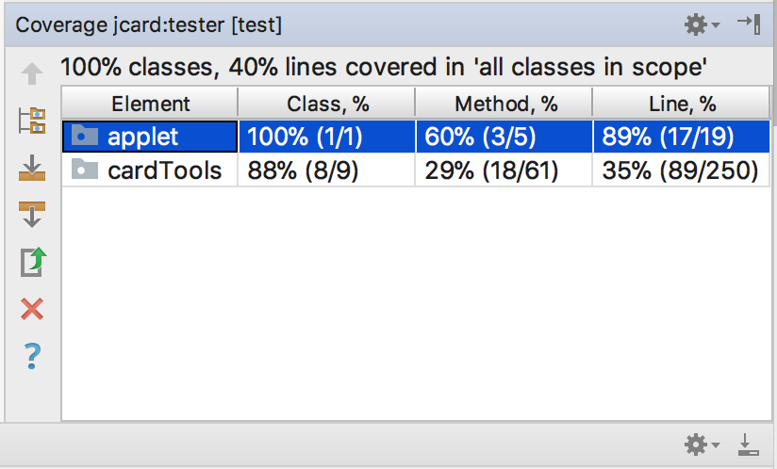777x469 pixels.
Task: Open the bottom gear dropdown menu
Action: click(701, 444)
